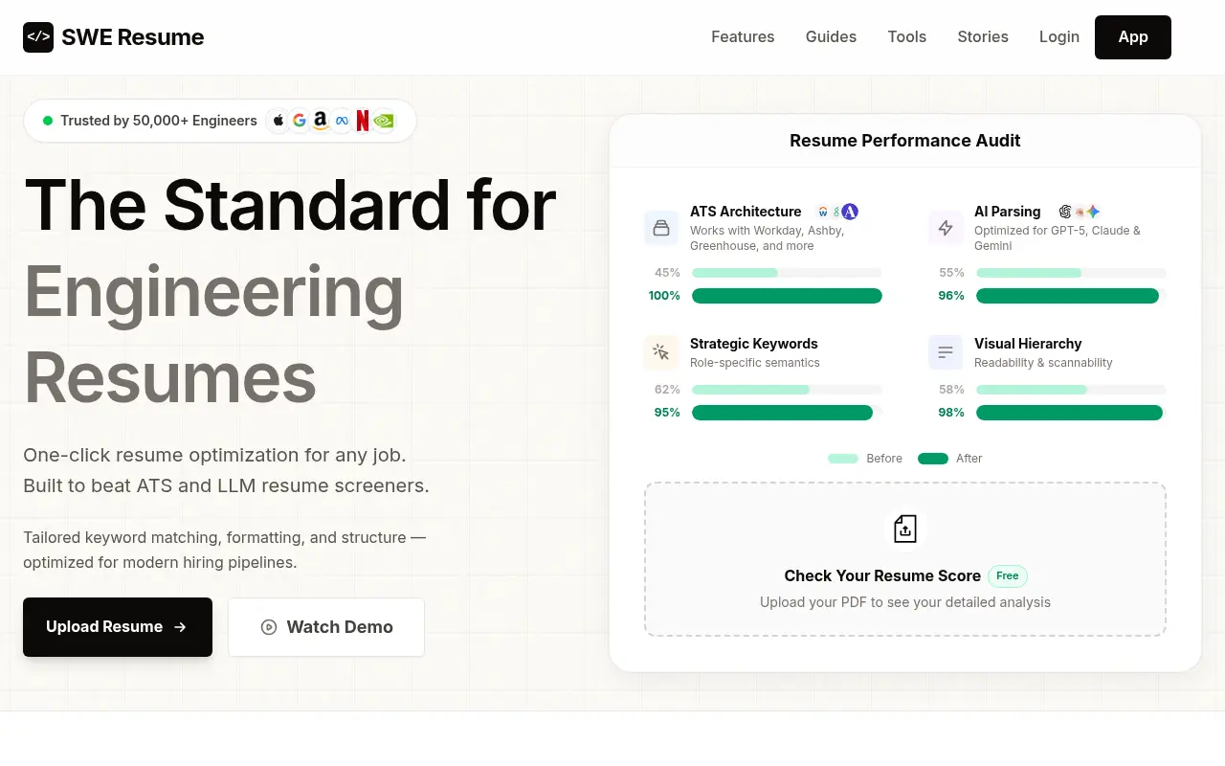The image size is (1225, 766).
Task: Click the ATS Architecture 100% after bar
Action: (x=787, y=296)
